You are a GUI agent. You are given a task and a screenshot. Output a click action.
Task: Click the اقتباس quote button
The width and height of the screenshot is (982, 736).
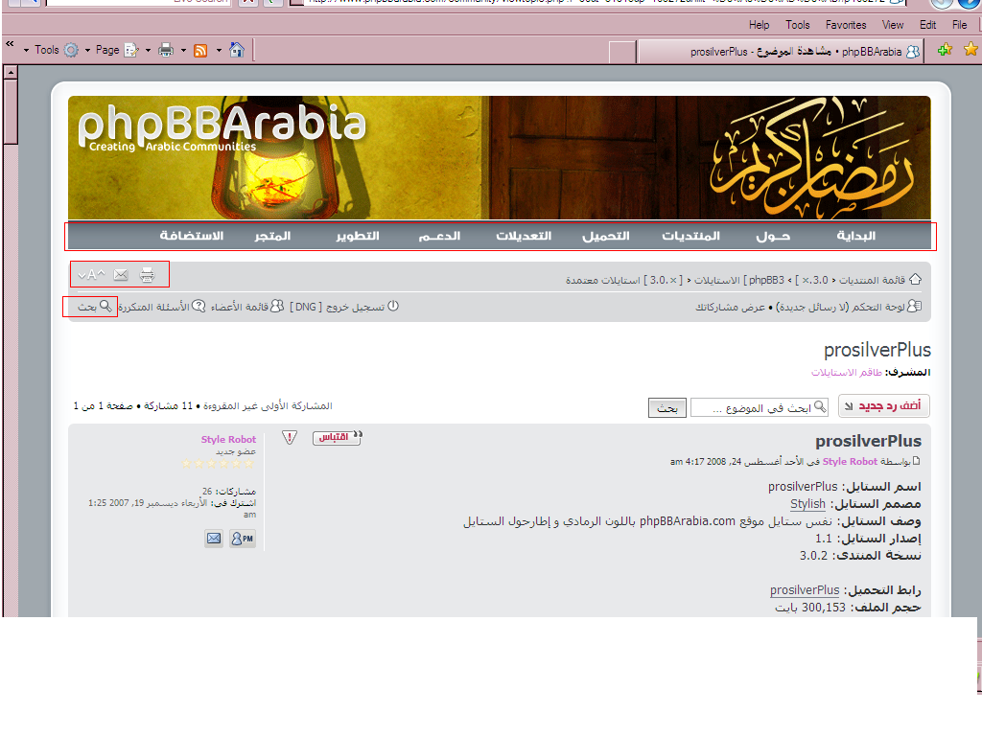[337, 437]
